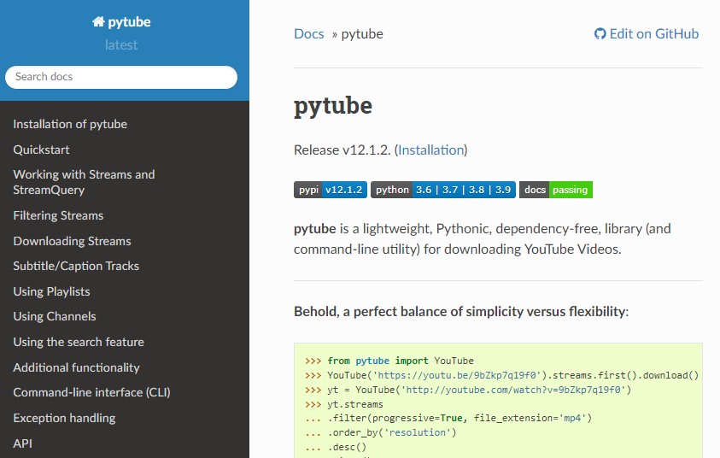Click the pytube page heading
The image size is (720, 458).
(333, 106)
